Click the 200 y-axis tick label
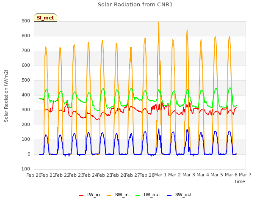The image size is (271, 203). coord(26,124)
